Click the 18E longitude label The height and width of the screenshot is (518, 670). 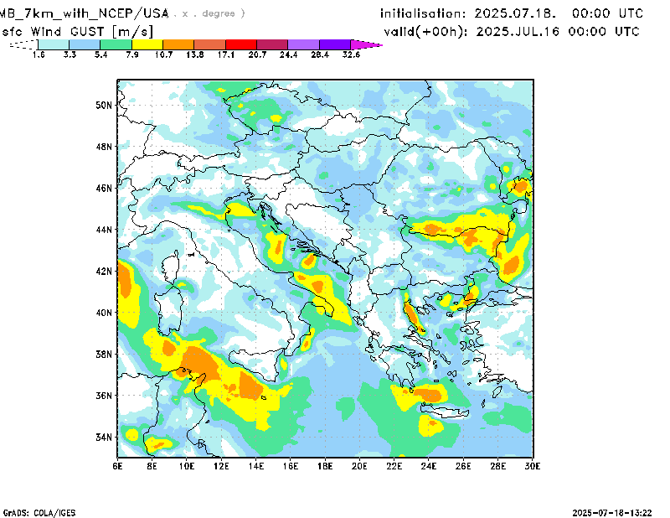[x=325, y=466]
